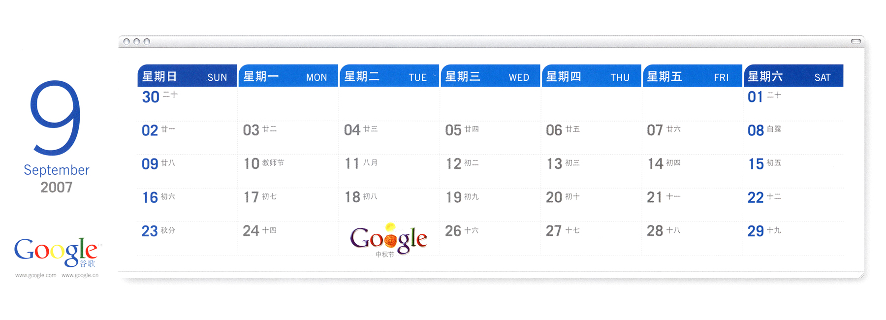Select the 星期四 THU column header
The width and height of the screenshot is (886, 320).
pyautogui.click(x=591, y=76)
